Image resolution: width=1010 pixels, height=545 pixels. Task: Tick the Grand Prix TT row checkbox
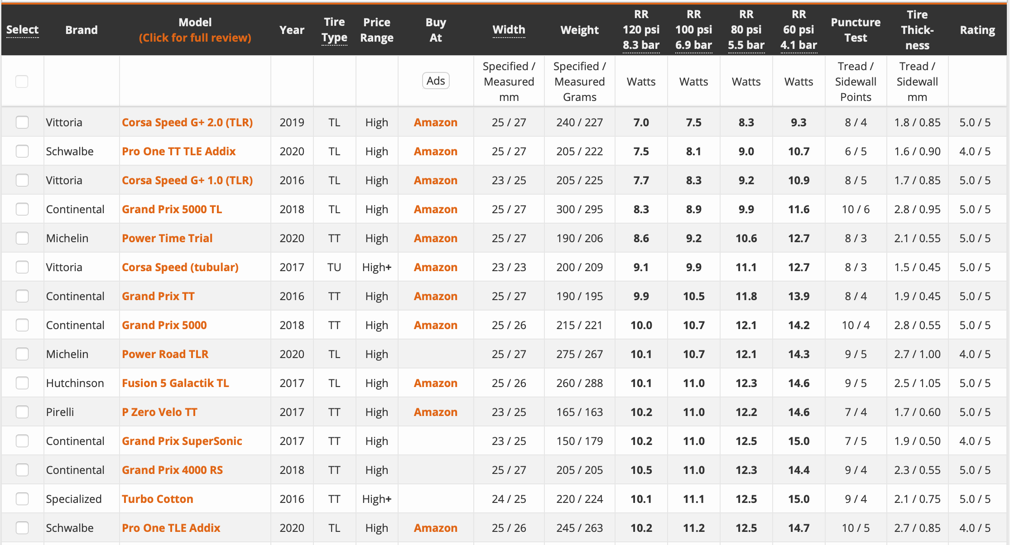point(22,296)
